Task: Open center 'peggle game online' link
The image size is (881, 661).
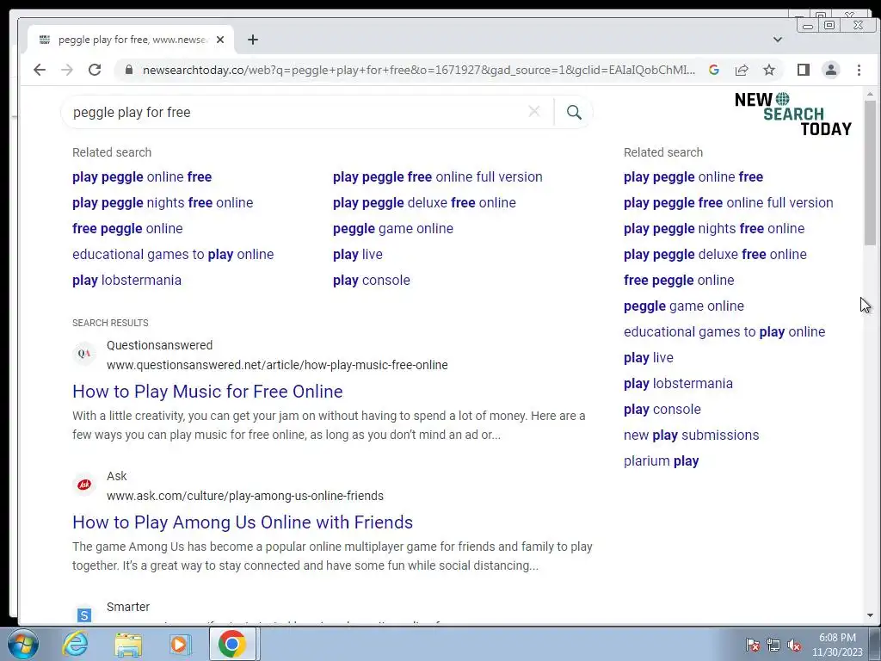Action: click(x=392, y=228)
